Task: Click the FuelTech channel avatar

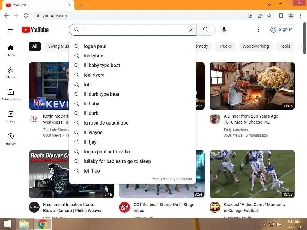Action: point(34,207)
